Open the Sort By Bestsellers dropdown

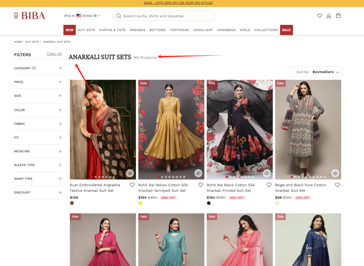pos(315,71)
